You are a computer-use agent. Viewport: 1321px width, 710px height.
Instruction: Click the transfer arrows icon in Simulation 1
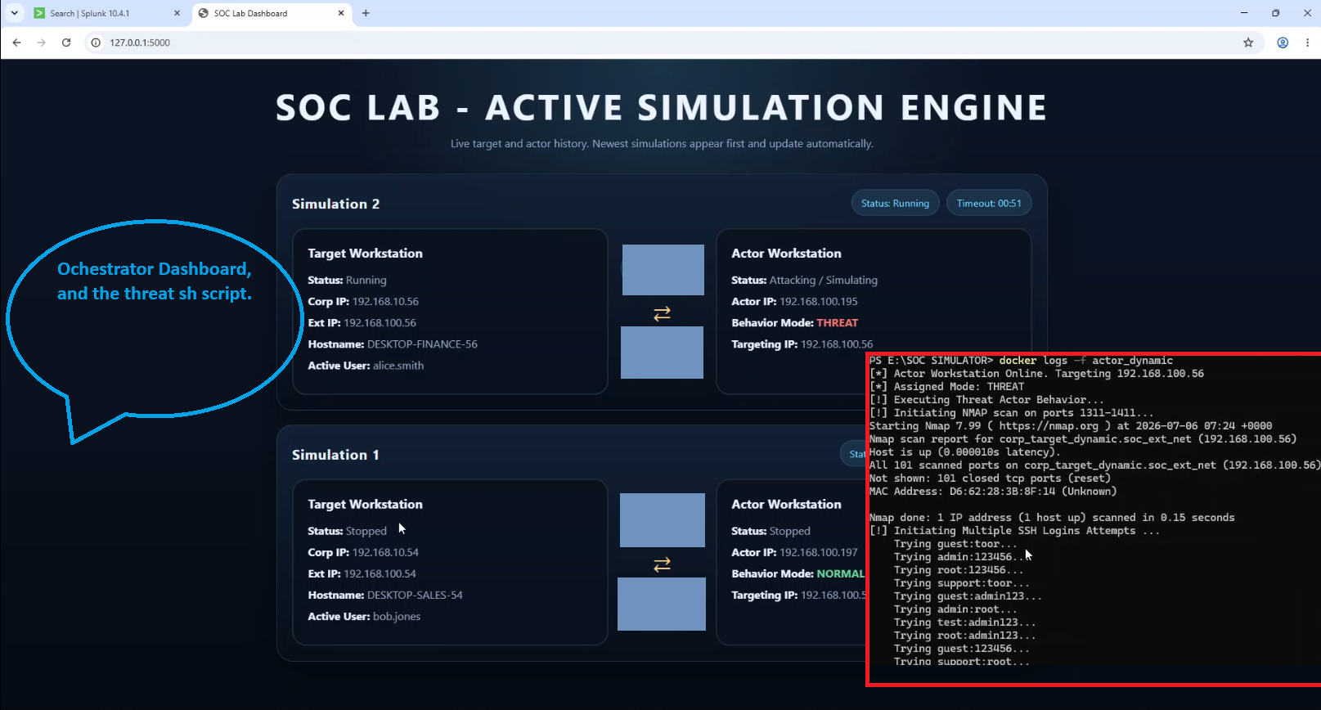click(x=662, y=564)
